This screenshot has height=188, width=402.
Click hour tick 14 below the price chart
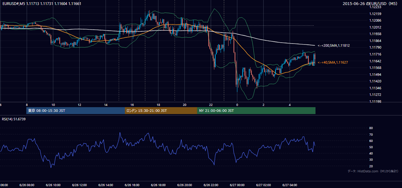click(106, 105)
